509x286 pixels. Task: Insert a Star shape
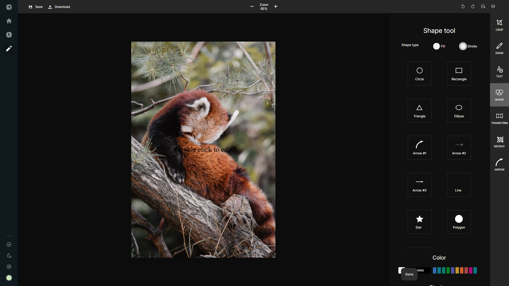419,222
